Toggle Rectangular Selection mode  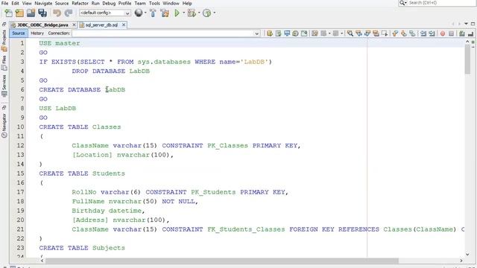tap(385, 33)
